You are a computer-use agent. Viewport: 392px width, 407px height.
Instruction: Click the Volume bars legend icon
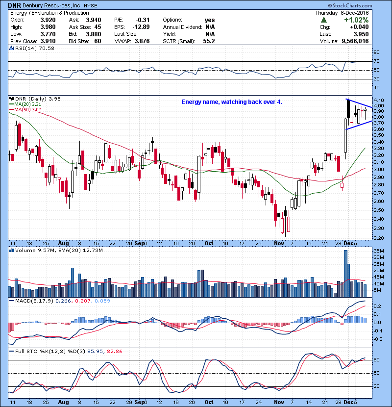11,250
